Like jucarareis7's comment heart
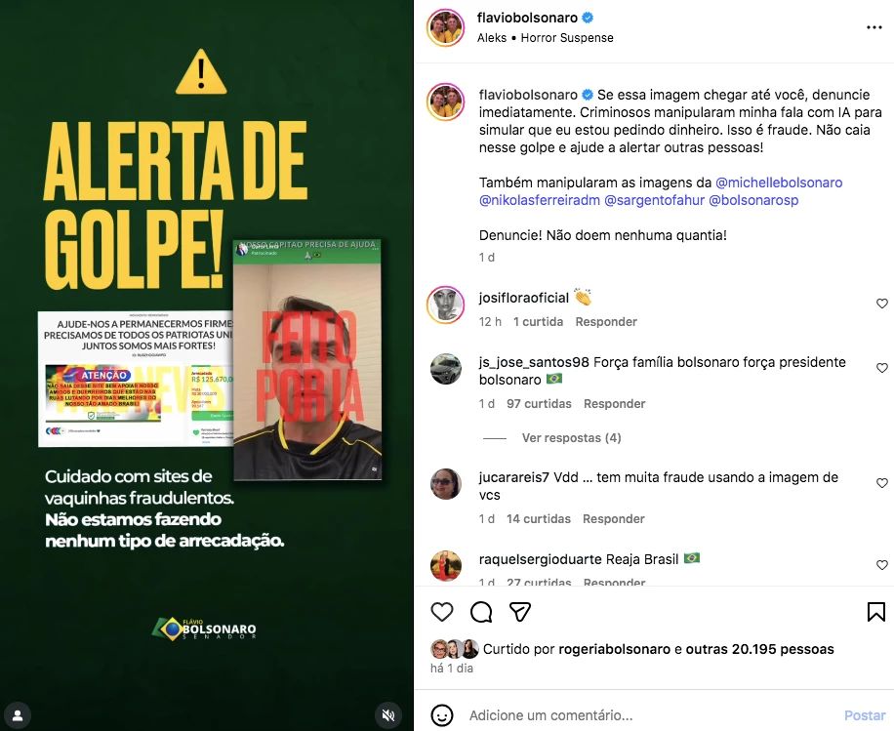 882,483
